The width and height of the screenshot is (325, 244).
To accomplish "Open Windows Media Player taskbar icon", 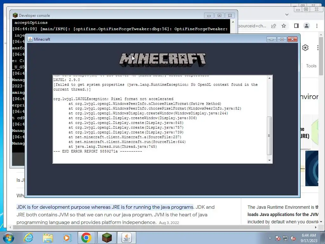I will click(x=67, y=238).
